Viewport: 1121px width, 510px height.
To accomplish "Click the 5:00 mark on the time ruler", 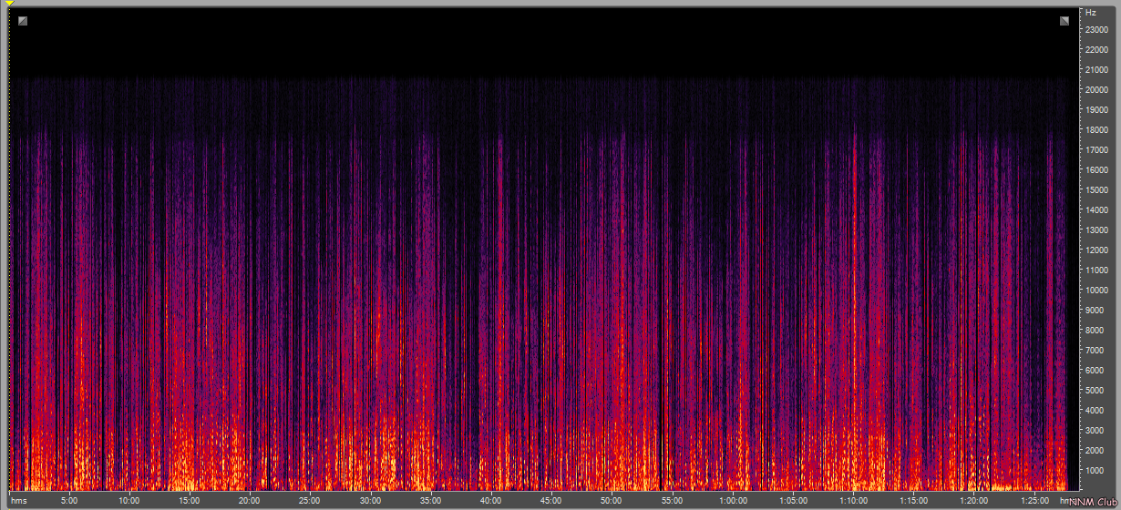I will (69, 501).
